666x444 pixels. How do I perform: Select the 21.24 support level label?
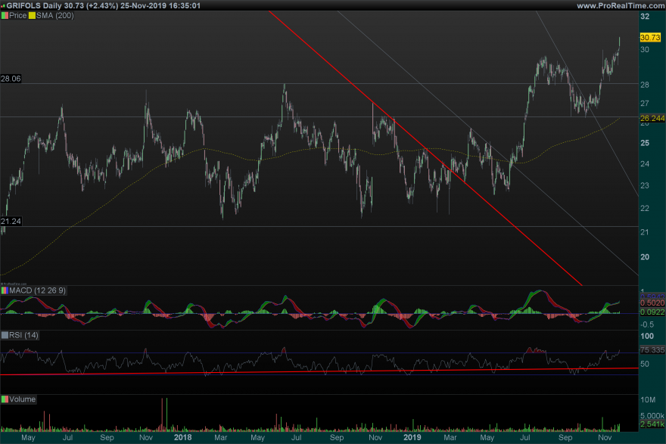coord(11,221)
